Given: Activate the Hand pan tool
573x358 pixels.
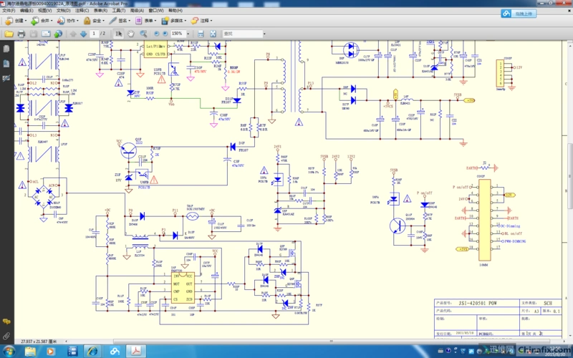Looking at the screenshot, I should 131,34.
